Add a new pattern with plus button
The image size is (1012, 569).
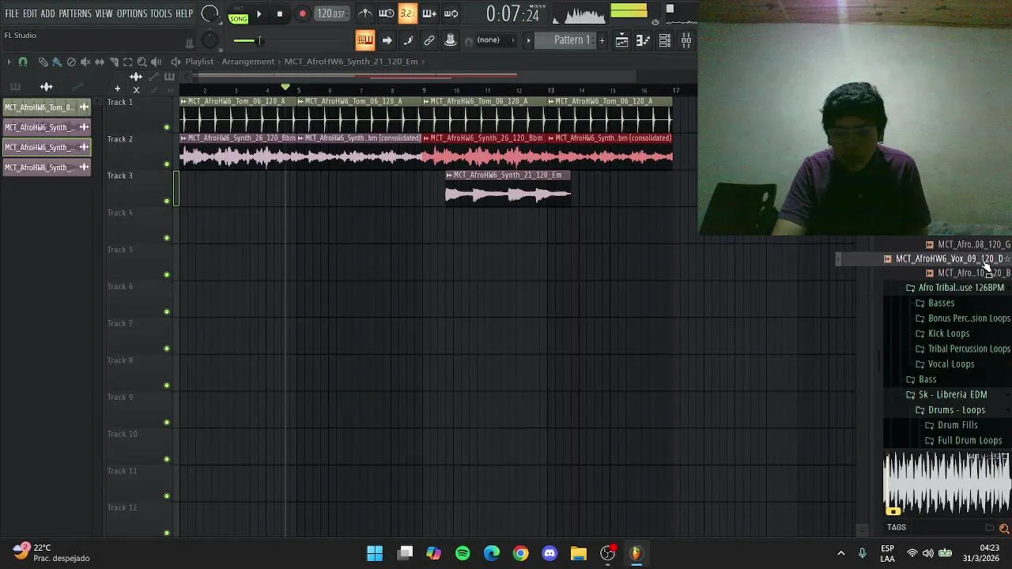pyautogui.click(x=602, y=40)
